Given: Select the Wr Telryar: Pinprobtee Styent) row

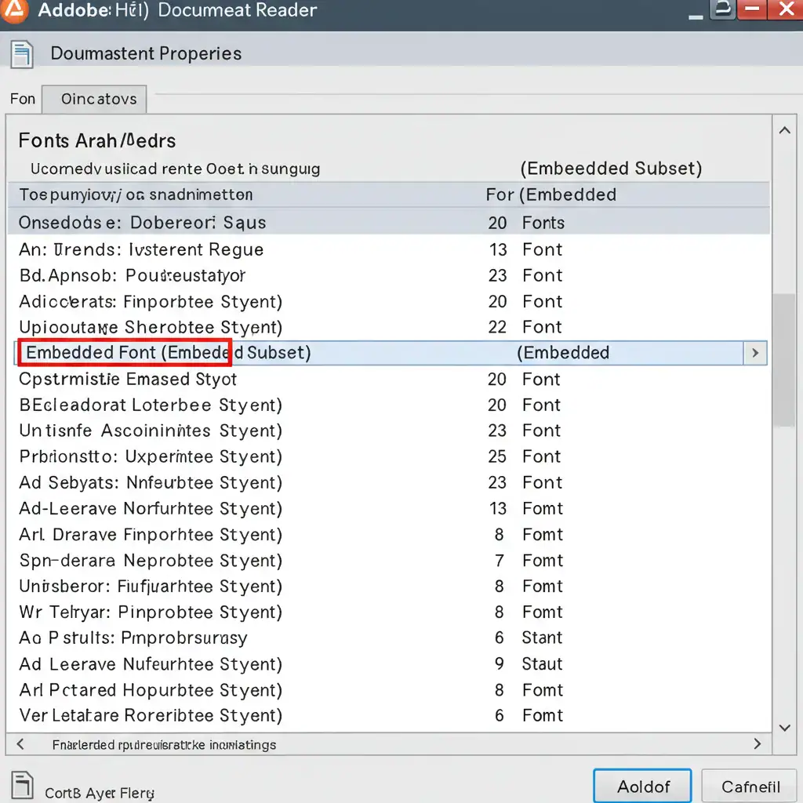Looking at the screenshot, I should coord(389,612).
